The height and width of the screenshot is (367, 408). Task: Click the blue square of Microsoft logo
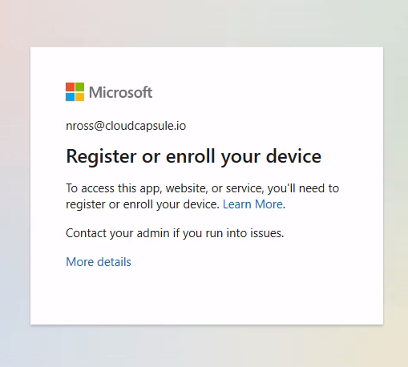[x=70, y=97]
